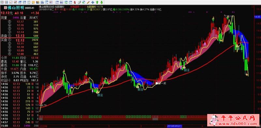Screen dimensions: 261x128
Task: Click the green up arrow toolbar icon
Action: (x=97, y=2)
